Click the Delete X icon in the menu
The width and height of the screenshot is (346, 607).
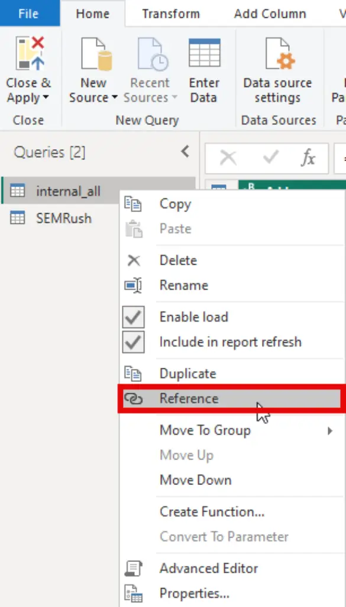pos(134,261)
